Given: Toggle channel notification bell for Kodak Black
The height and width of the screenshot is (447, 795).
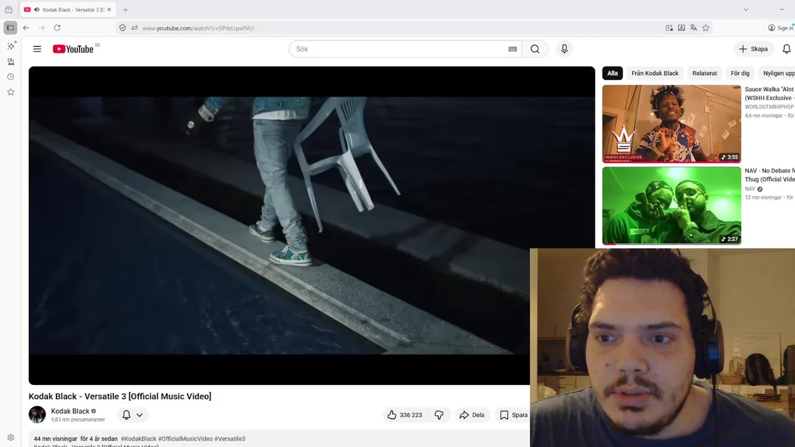Looking at the screenshot, I should (x=126, y=415).
